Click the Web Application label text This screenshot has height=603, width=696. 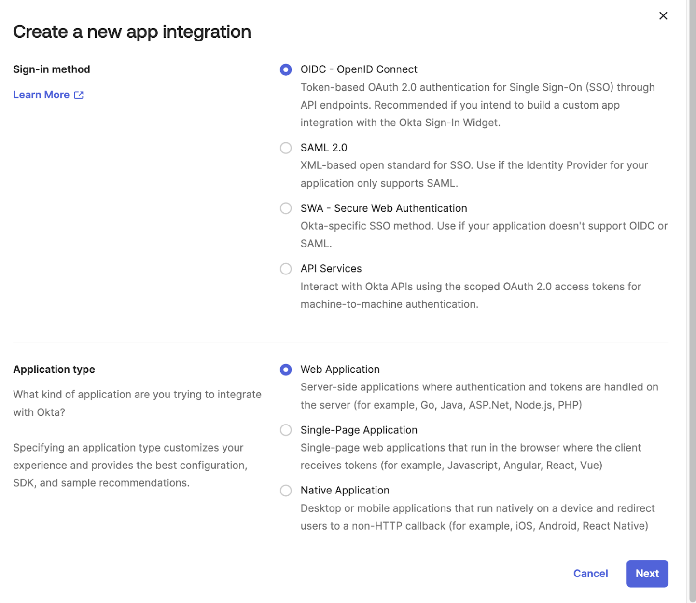tap(340, 370)
